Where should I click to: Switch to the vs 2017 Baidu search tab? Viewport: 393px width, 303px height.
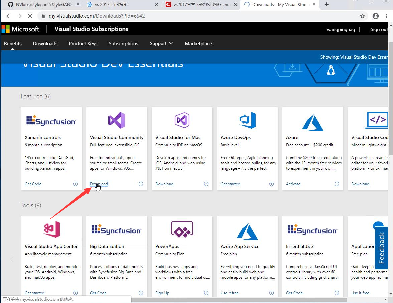pos(120,5)
